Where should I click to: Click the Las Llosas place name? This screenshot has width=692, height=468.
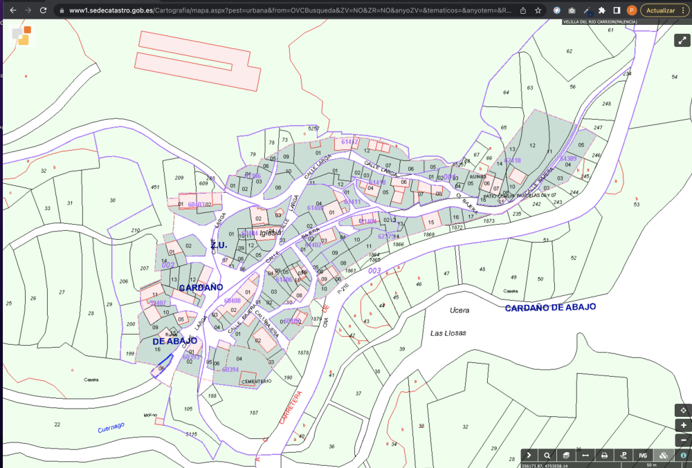click(448, 333)
